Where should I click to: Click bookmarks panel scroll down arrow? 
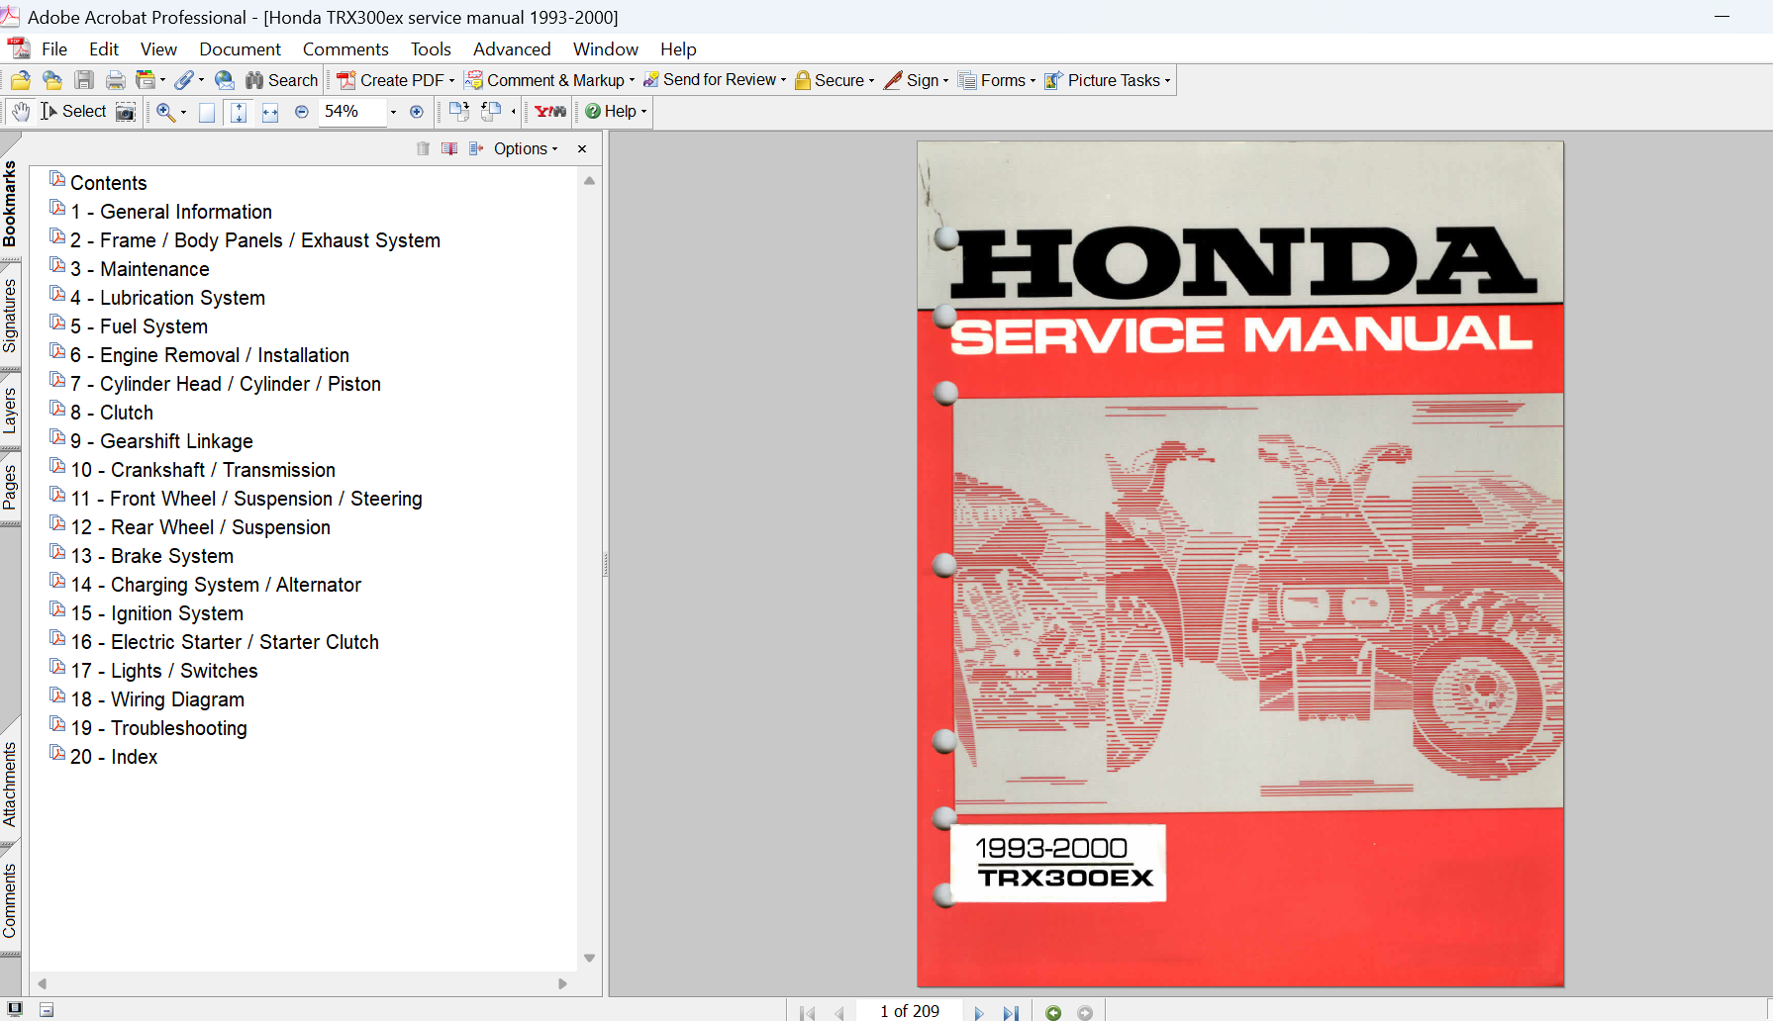[x=589, y=958]
